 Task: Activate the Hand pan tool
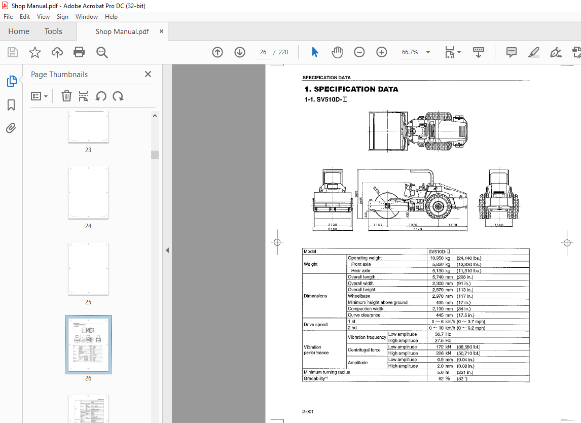(337, 52)
